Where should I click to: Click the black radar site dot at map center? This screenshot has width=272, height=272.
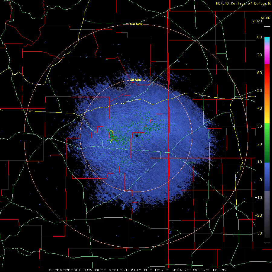tap(137, 136)
